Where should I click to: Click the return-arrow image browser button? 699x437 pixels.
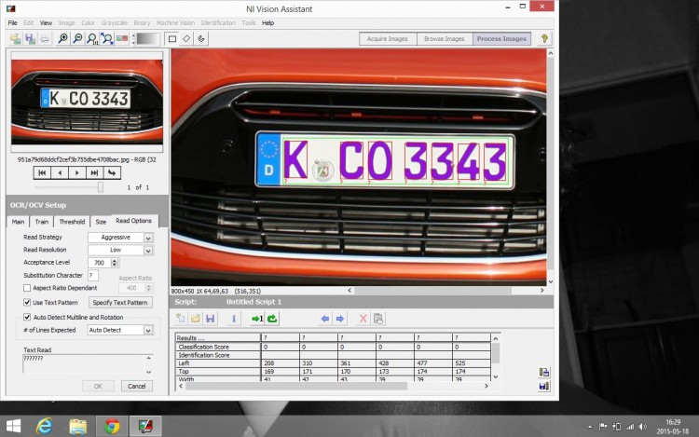(x=112, y=172)
